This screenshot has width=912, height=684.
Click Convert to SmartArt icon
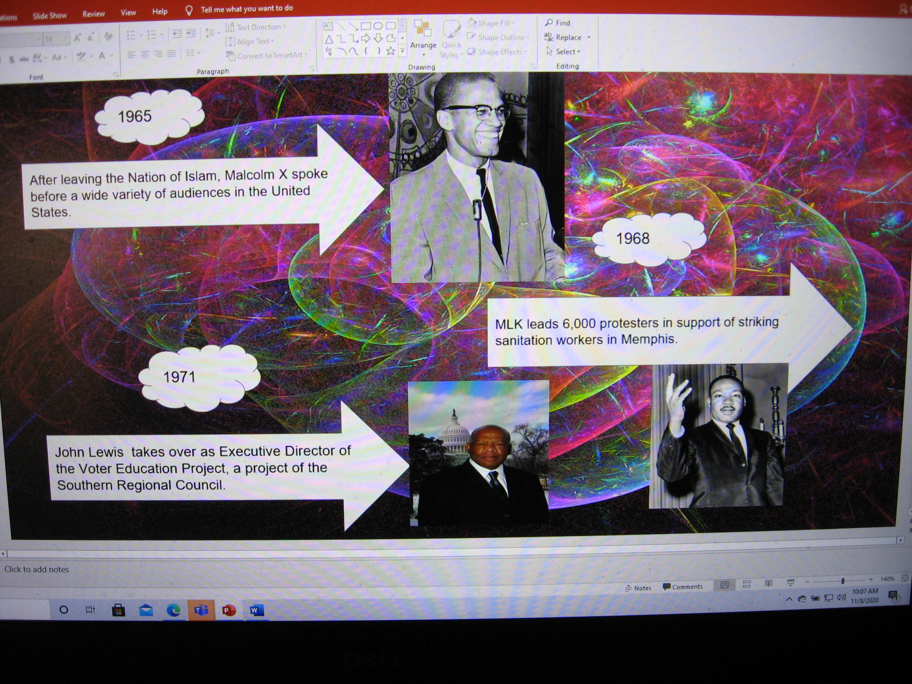tap(230, 56)
